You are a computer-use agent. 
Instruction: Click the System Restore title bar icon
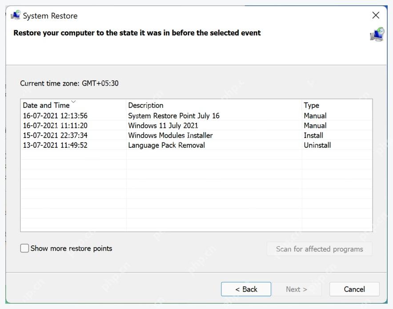tap(16, 15)
